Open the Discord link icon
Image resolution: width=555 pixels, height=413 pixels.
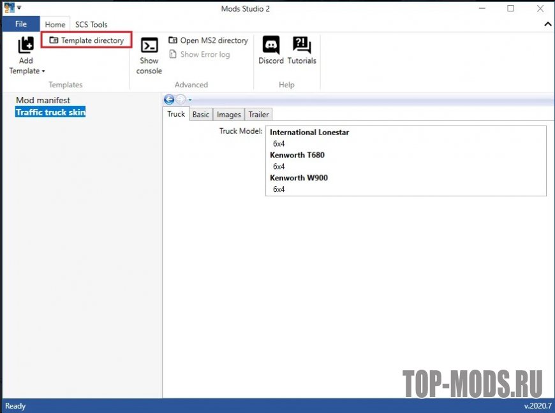point(271,45)
